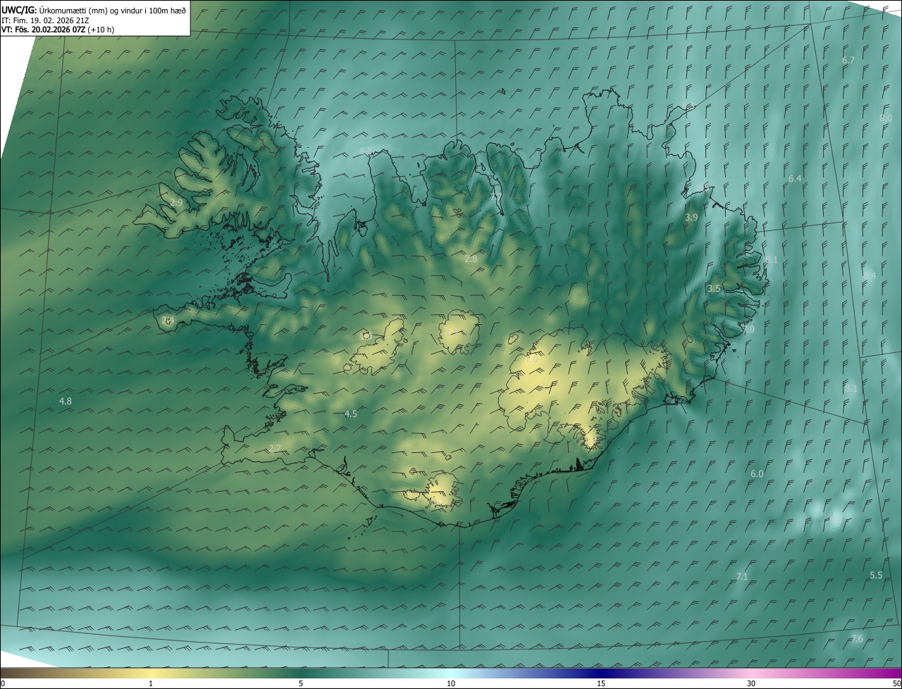Click the 3.5 value in the East Fjords
The width and height of the screenshot is (902, 689).
click(714, 289)
